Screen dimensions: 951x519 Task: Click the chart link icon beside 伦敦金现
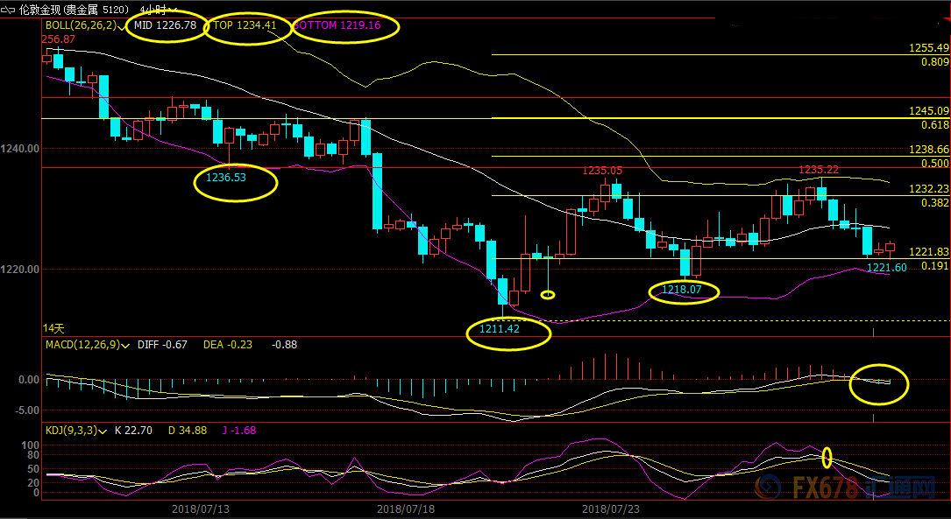9,9
